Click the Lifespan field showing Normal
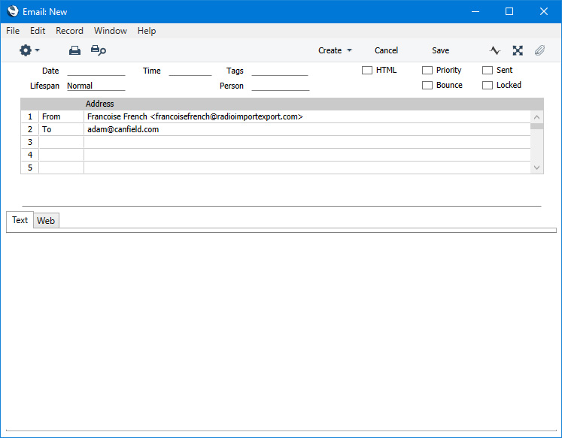Viewport: 562px width, 438px height. [x=96, y=86]
